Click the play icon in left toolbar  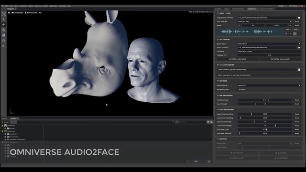click(x=3, y=46)
